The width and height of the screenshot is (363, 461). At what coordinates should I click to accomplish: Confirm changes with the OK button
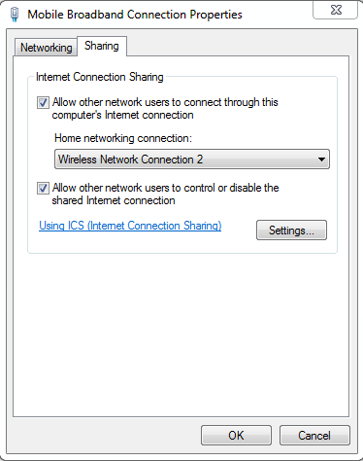click(236, 436)
